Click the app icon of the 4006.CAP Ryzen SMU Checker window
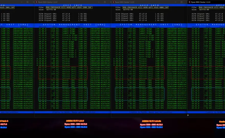This screenshot has width=225, height=138. coord(114,2)
